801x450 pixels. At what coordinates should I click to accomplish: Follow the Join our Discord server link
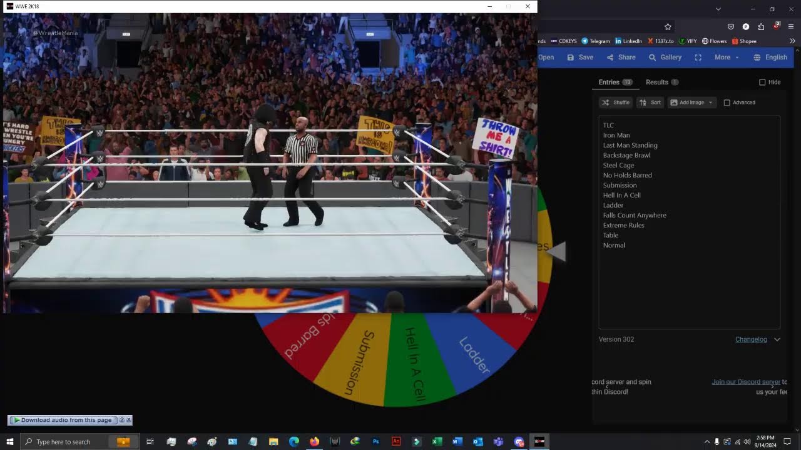click(746, 382)
